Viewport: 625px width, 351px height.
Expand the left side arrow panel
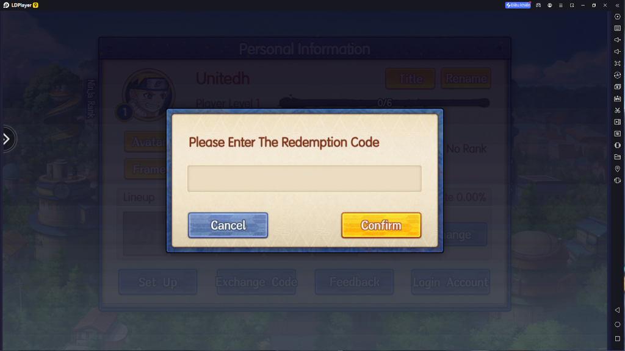click(x=7, y=139)
